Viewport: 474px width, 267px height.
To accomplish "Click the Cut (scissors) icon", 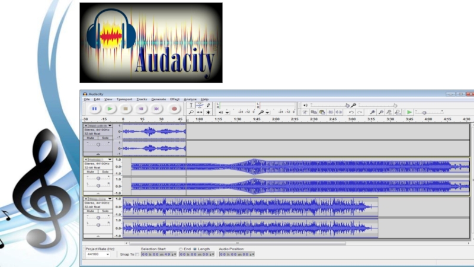I will click(305, 112).
